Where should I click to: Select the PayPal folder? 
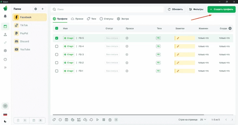(30, 33)
